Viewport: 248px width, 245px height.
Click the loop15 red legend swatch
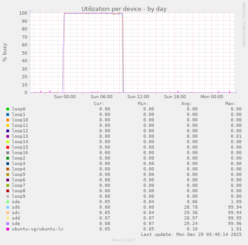click(x=8, y=147)
